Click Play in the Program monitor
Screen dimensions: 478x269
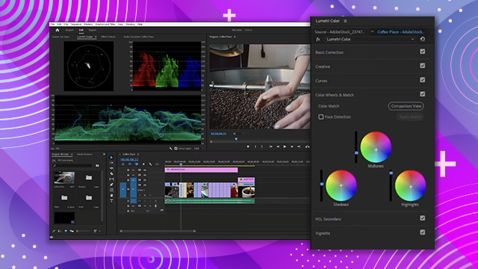pos(285,146)
